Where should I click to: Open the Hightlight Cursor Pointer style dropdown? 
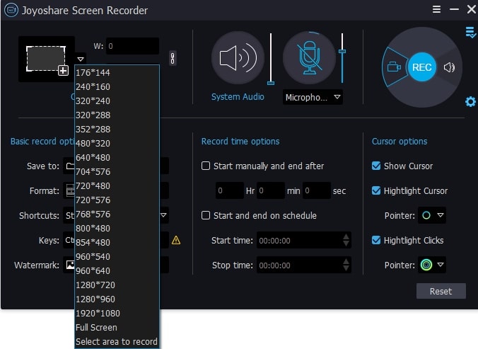coord(441,215)
